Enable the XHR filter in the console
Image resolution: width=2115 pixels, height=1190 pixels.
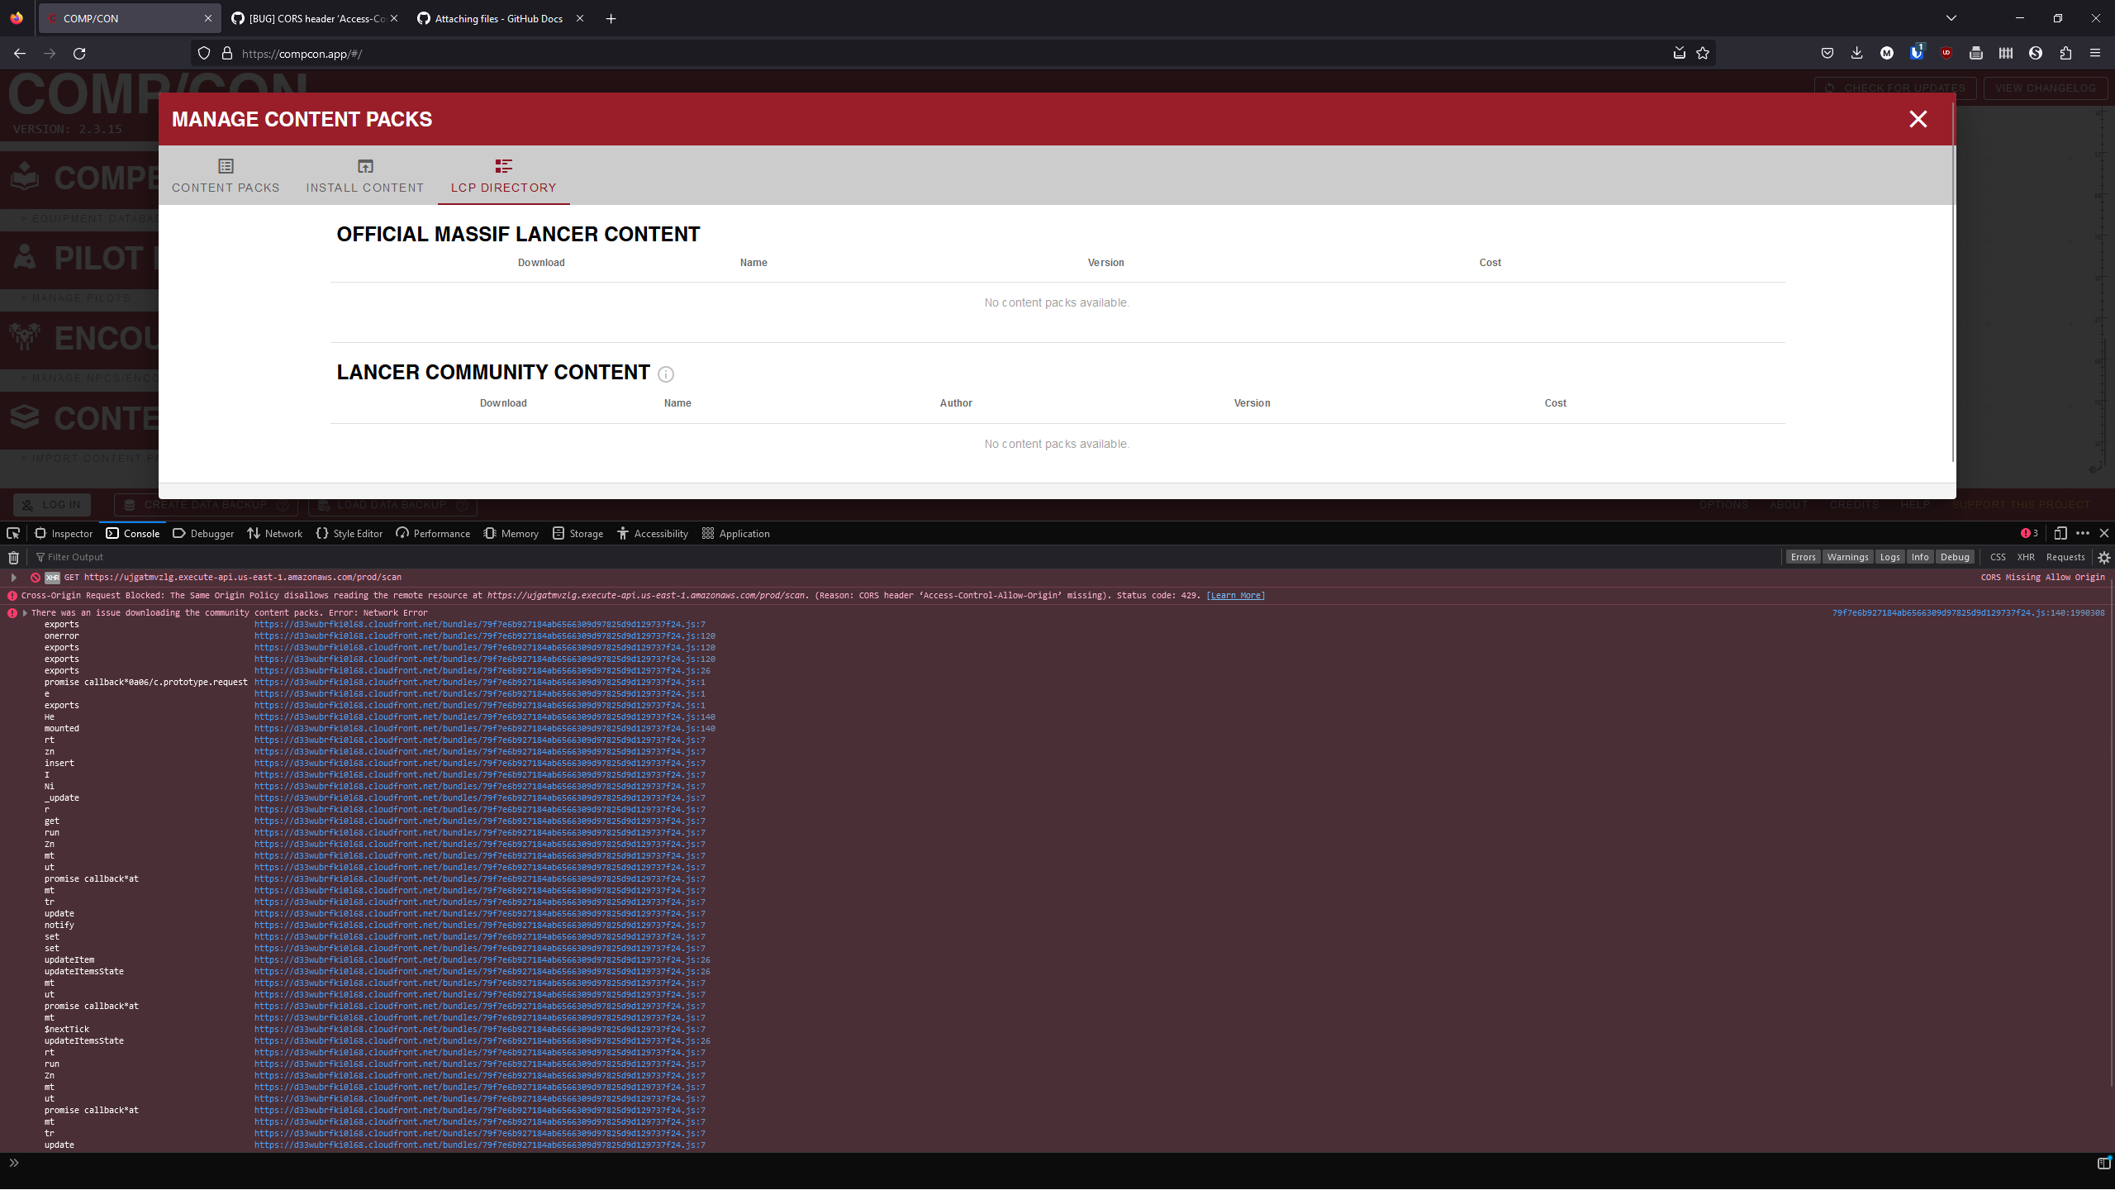[x=2026, y=557]
